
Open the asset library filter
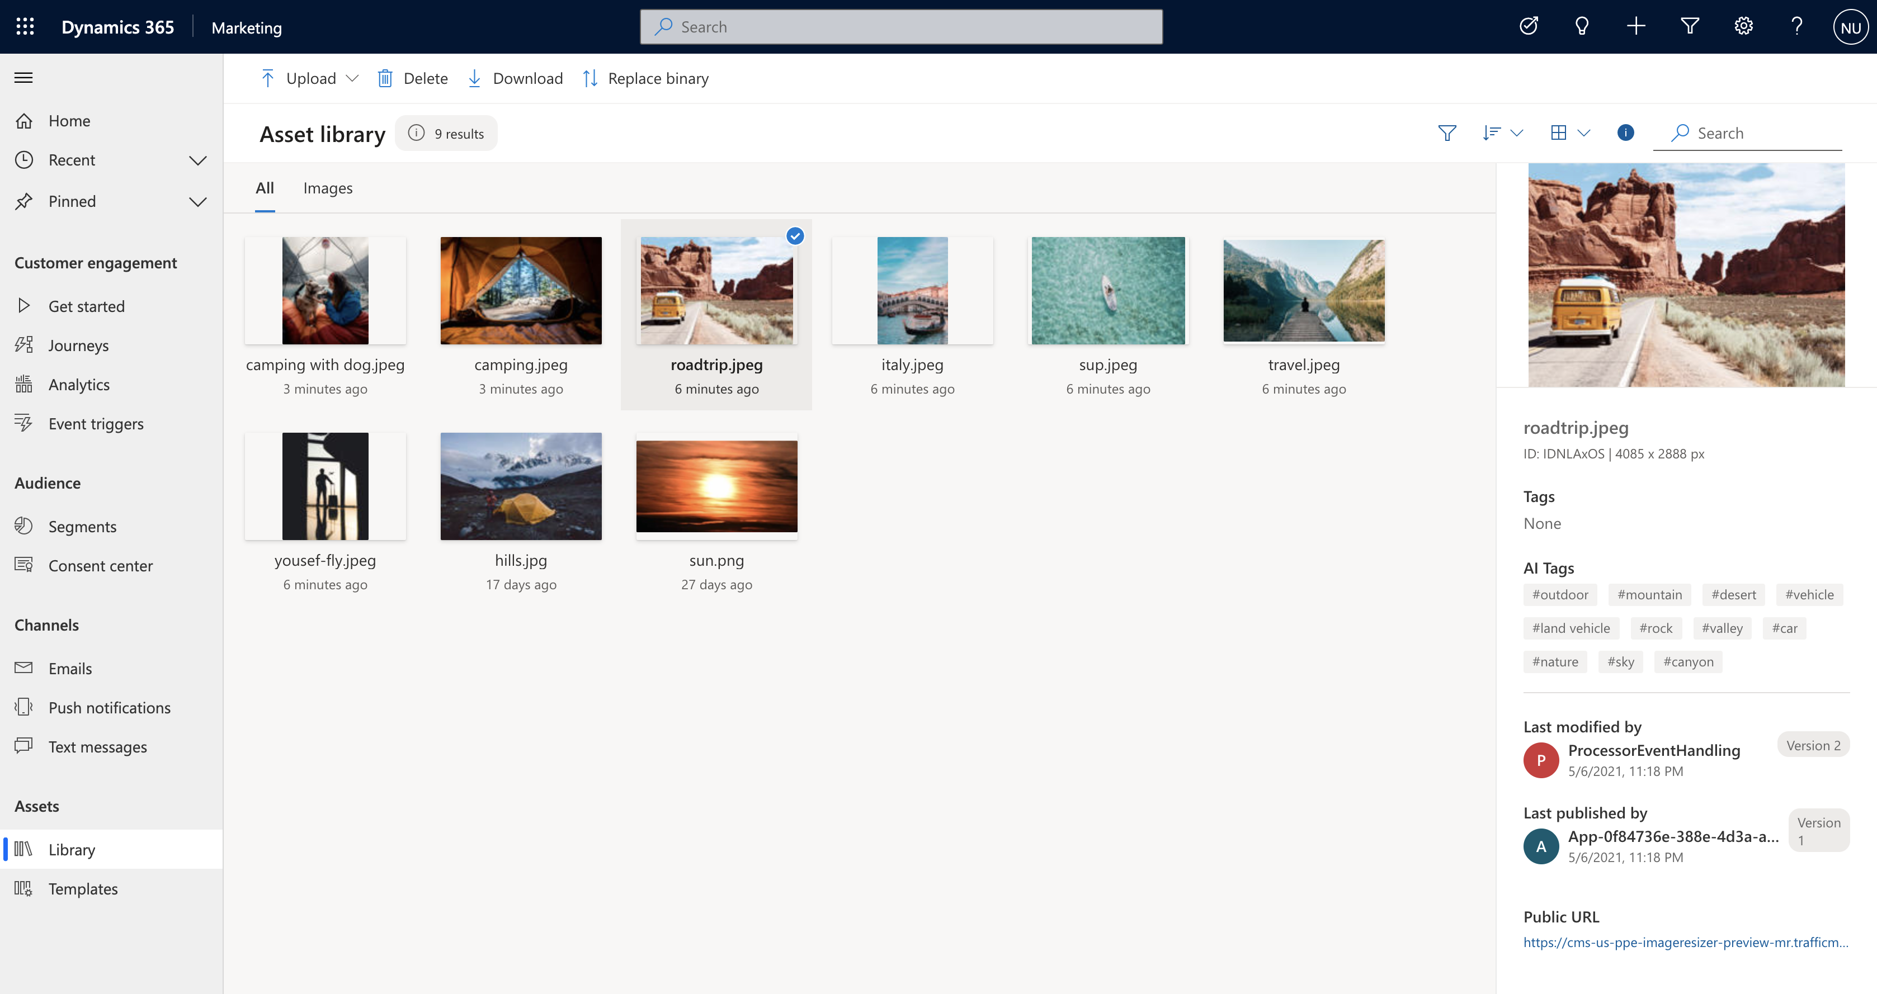[x=1446, y=133]
